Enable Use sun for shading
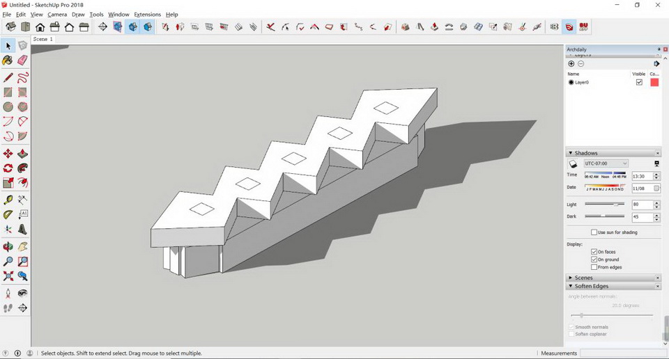 [x=594, y=232]
